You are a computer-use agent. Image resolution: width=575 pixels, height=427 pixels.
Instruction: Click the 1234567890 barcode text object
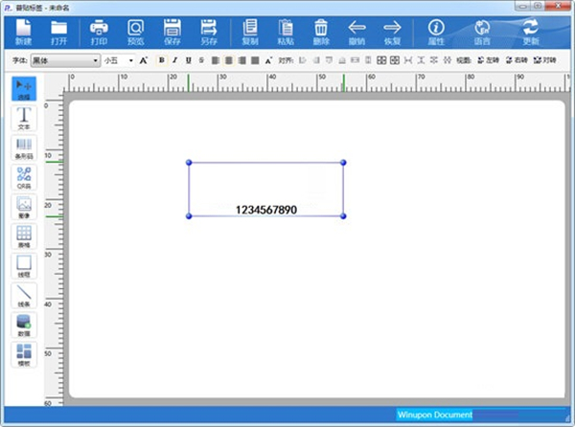click(x=265, y=209)
